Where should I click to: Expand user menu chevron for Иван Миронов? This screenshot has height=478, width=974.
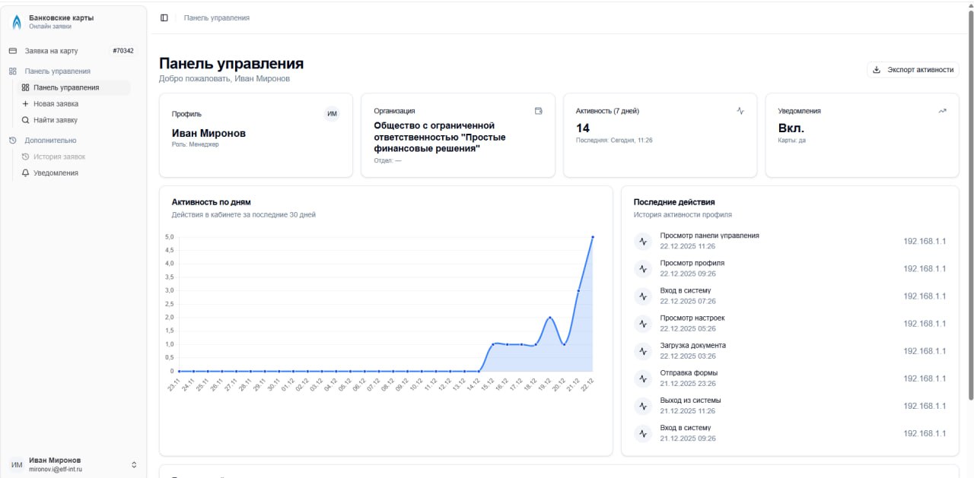(134, 464)
